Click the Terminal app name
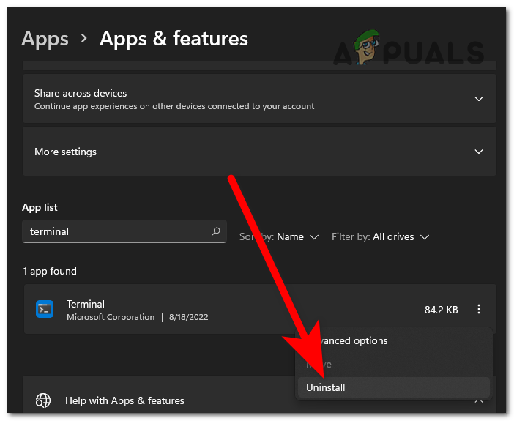Image resolution: width=514 pixels, height=421 pixels. [x=86, y=304]
